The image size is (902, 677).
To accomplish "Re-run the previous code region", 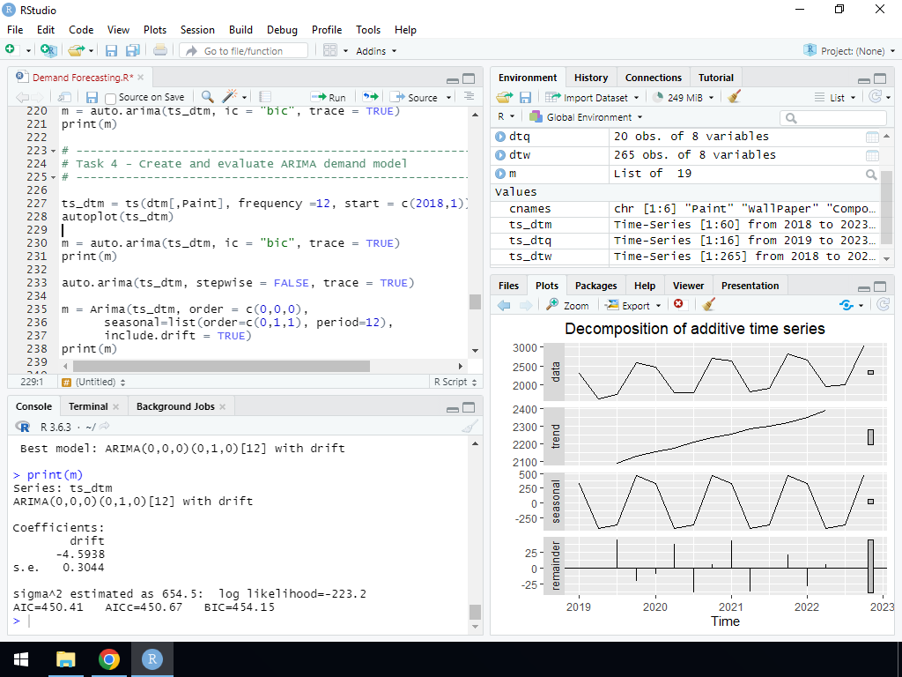I will click(370, 97).
